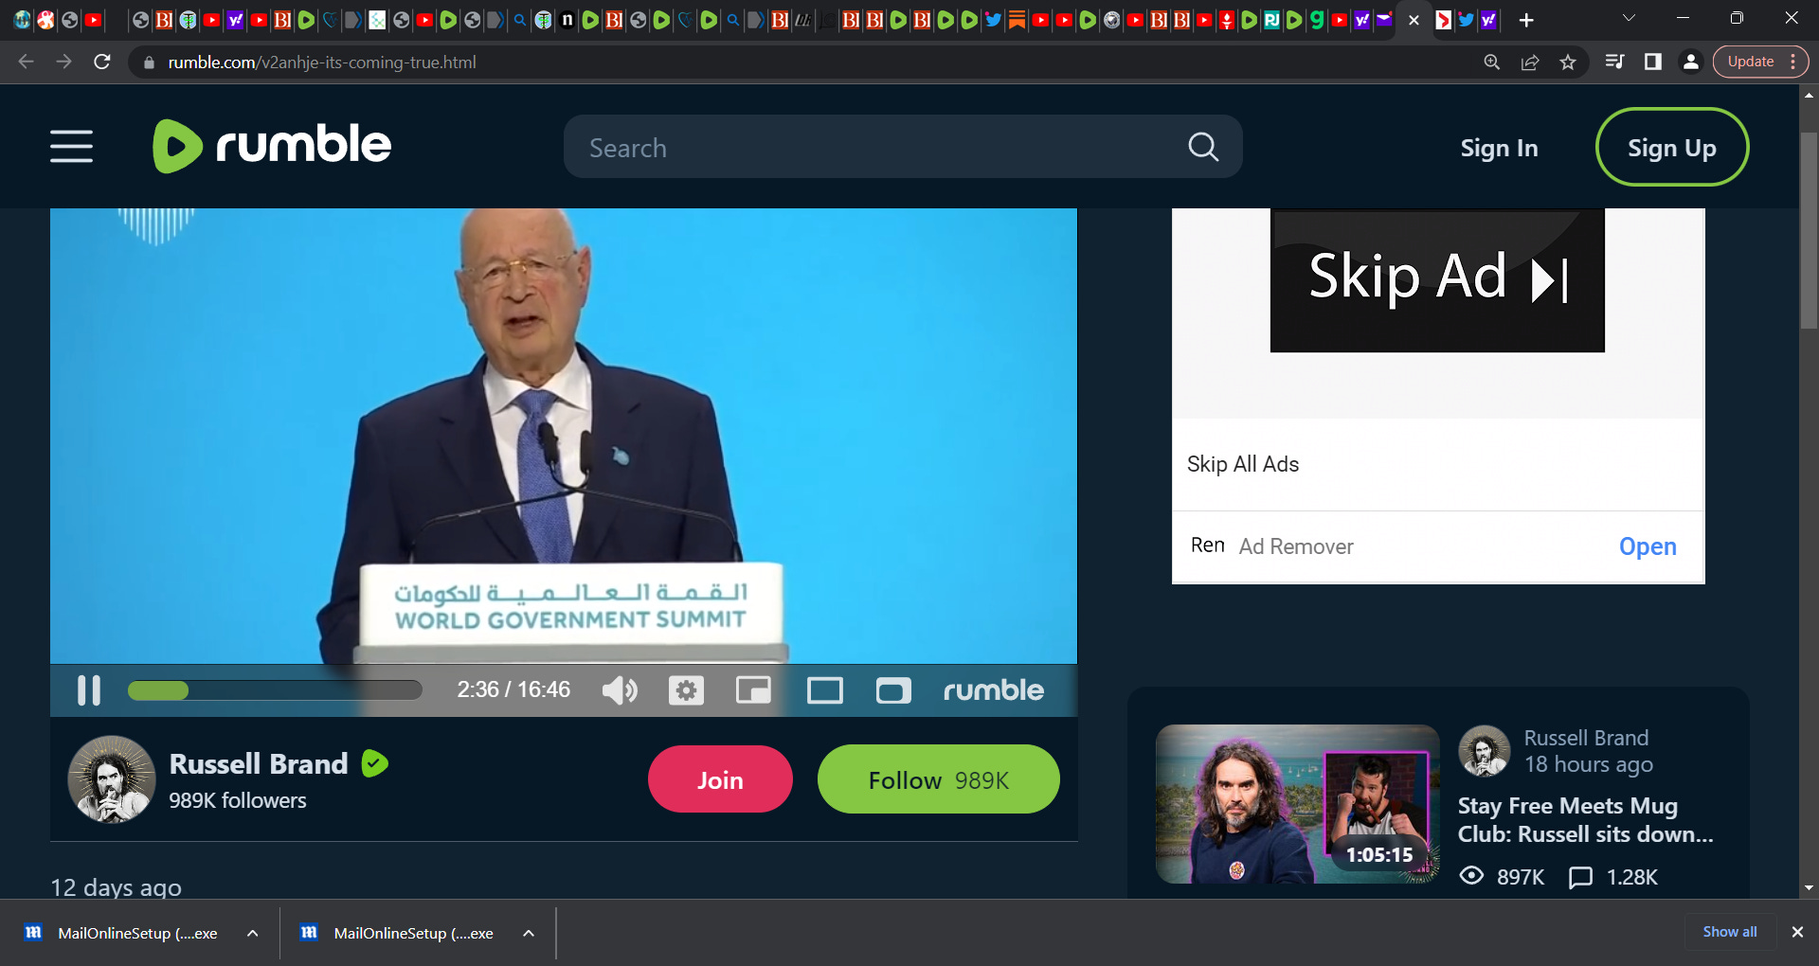The image size is (1819, 966).
Task: Click the address bar URL
Action: (x=322, y=63)
